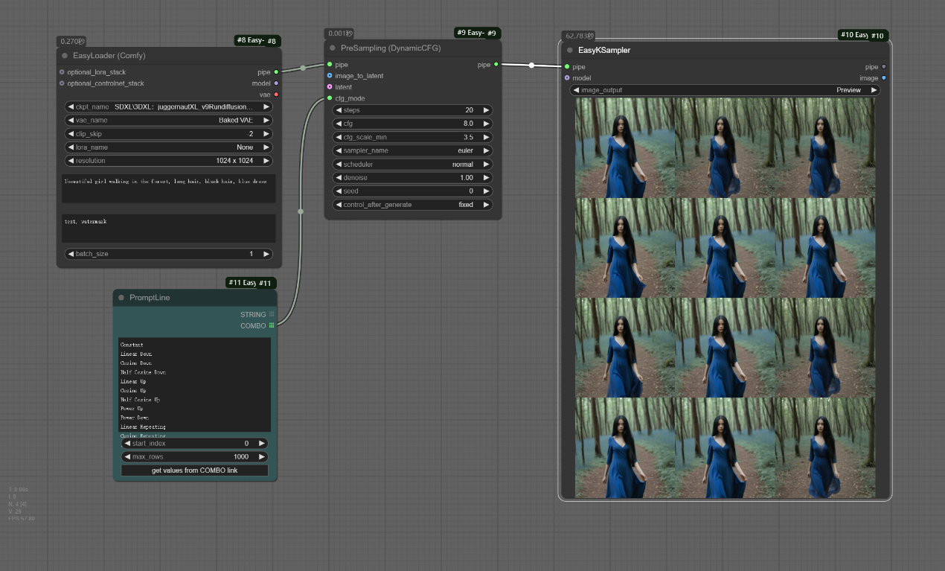Open the image_output Preview dropdown
Viewport: 945px width, 571px height.
(x=725, y=90)
